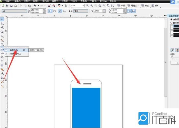Choose landscape page orientation

55,11
